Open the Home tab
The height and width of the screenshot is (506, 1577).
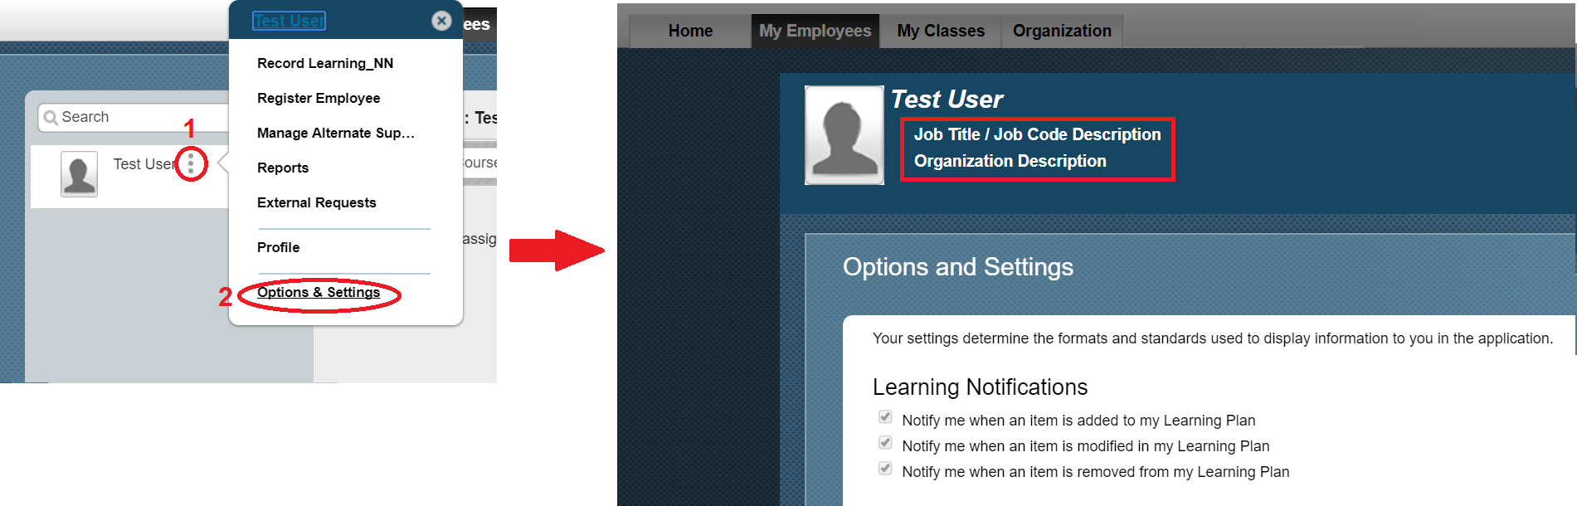(x=690, y=31)
